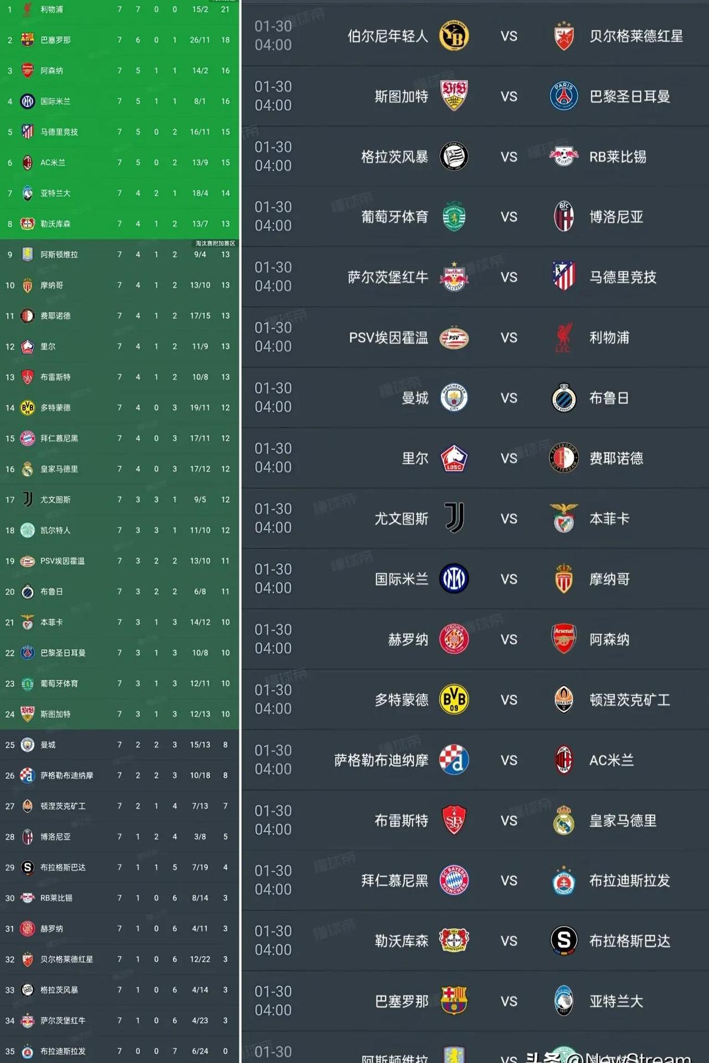The height and width of the screenshot is (1063, 709).
Task: Select the RB Leipzig logo in the fixtures list
Action: click(x=564, y=157)
